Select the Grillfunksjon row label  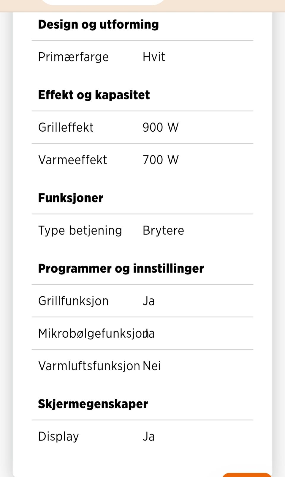(73, 301)
